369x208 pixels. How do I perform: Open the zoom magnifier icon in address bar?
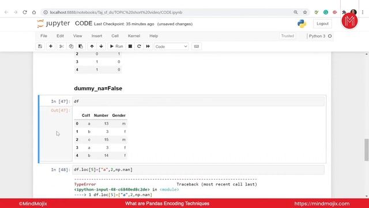[296, 12]
